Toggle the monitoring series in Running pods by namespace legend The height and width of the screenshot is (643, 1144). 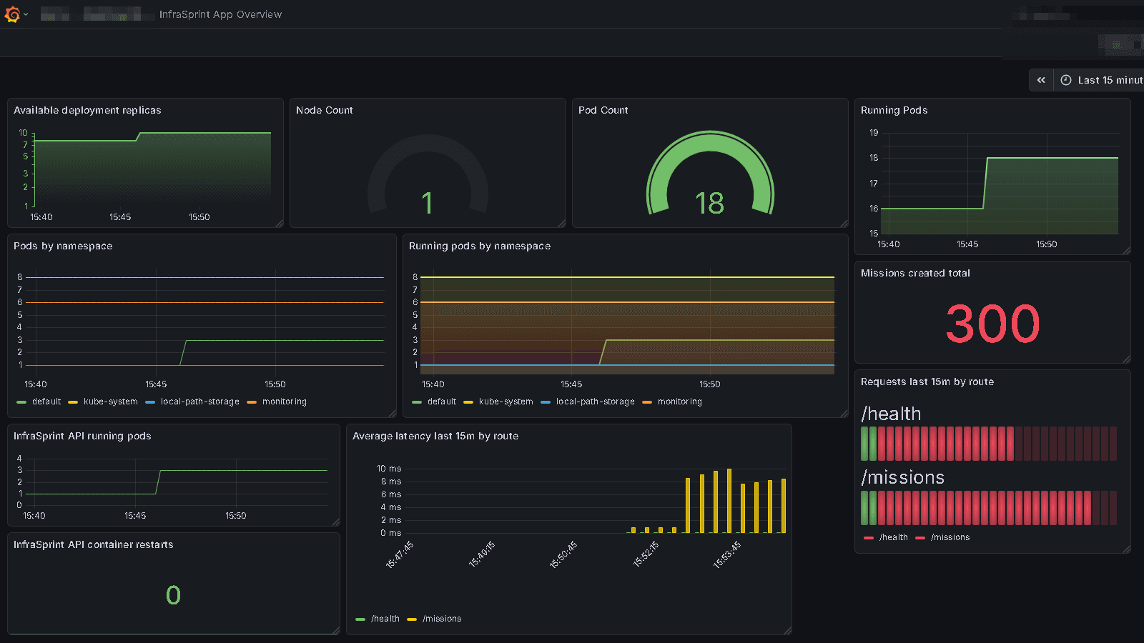[x=681, y=402]
